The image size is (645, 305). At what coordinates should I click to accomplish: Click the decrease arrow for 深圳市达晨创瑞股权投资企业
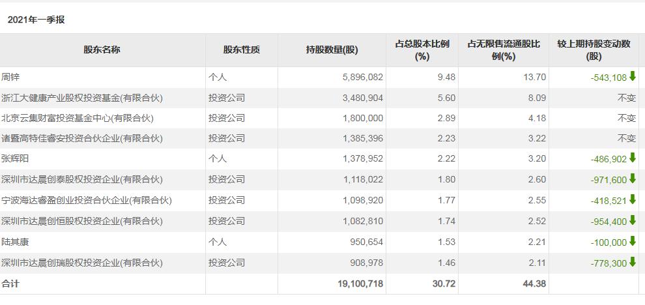pyautogui.click(x=632, y=263)
